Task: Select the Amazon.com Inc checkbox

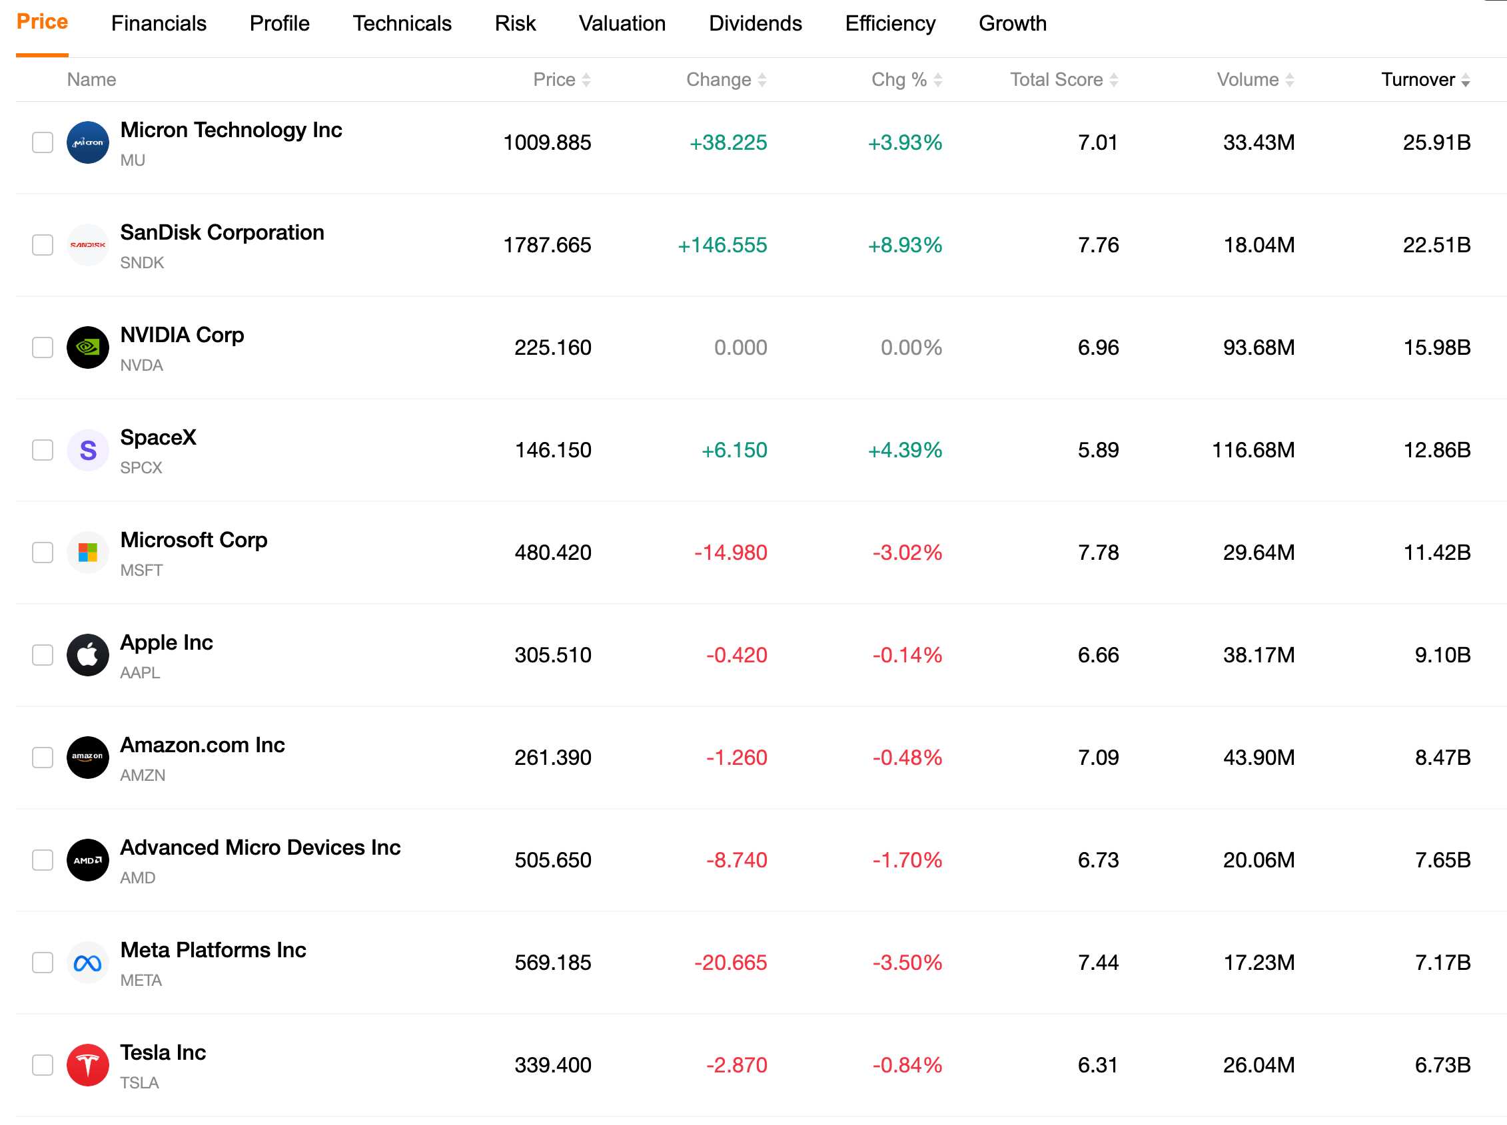Action: tap(43, 758)
